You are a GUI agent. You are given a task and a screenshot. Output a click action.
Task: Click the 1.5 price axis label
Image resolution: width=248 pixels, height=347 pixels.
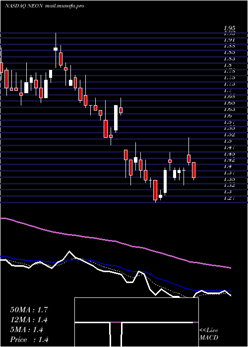(x=228, y=141)
